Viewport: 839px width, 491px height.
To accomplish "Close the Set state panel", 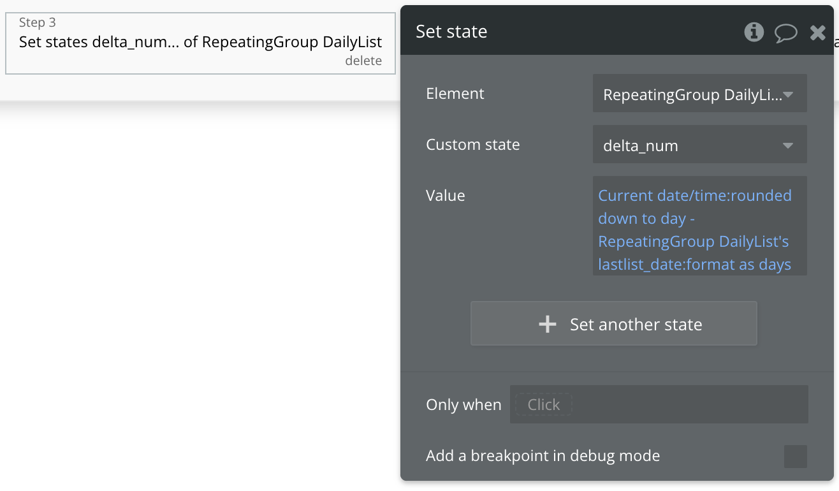I will click(818, 33).
